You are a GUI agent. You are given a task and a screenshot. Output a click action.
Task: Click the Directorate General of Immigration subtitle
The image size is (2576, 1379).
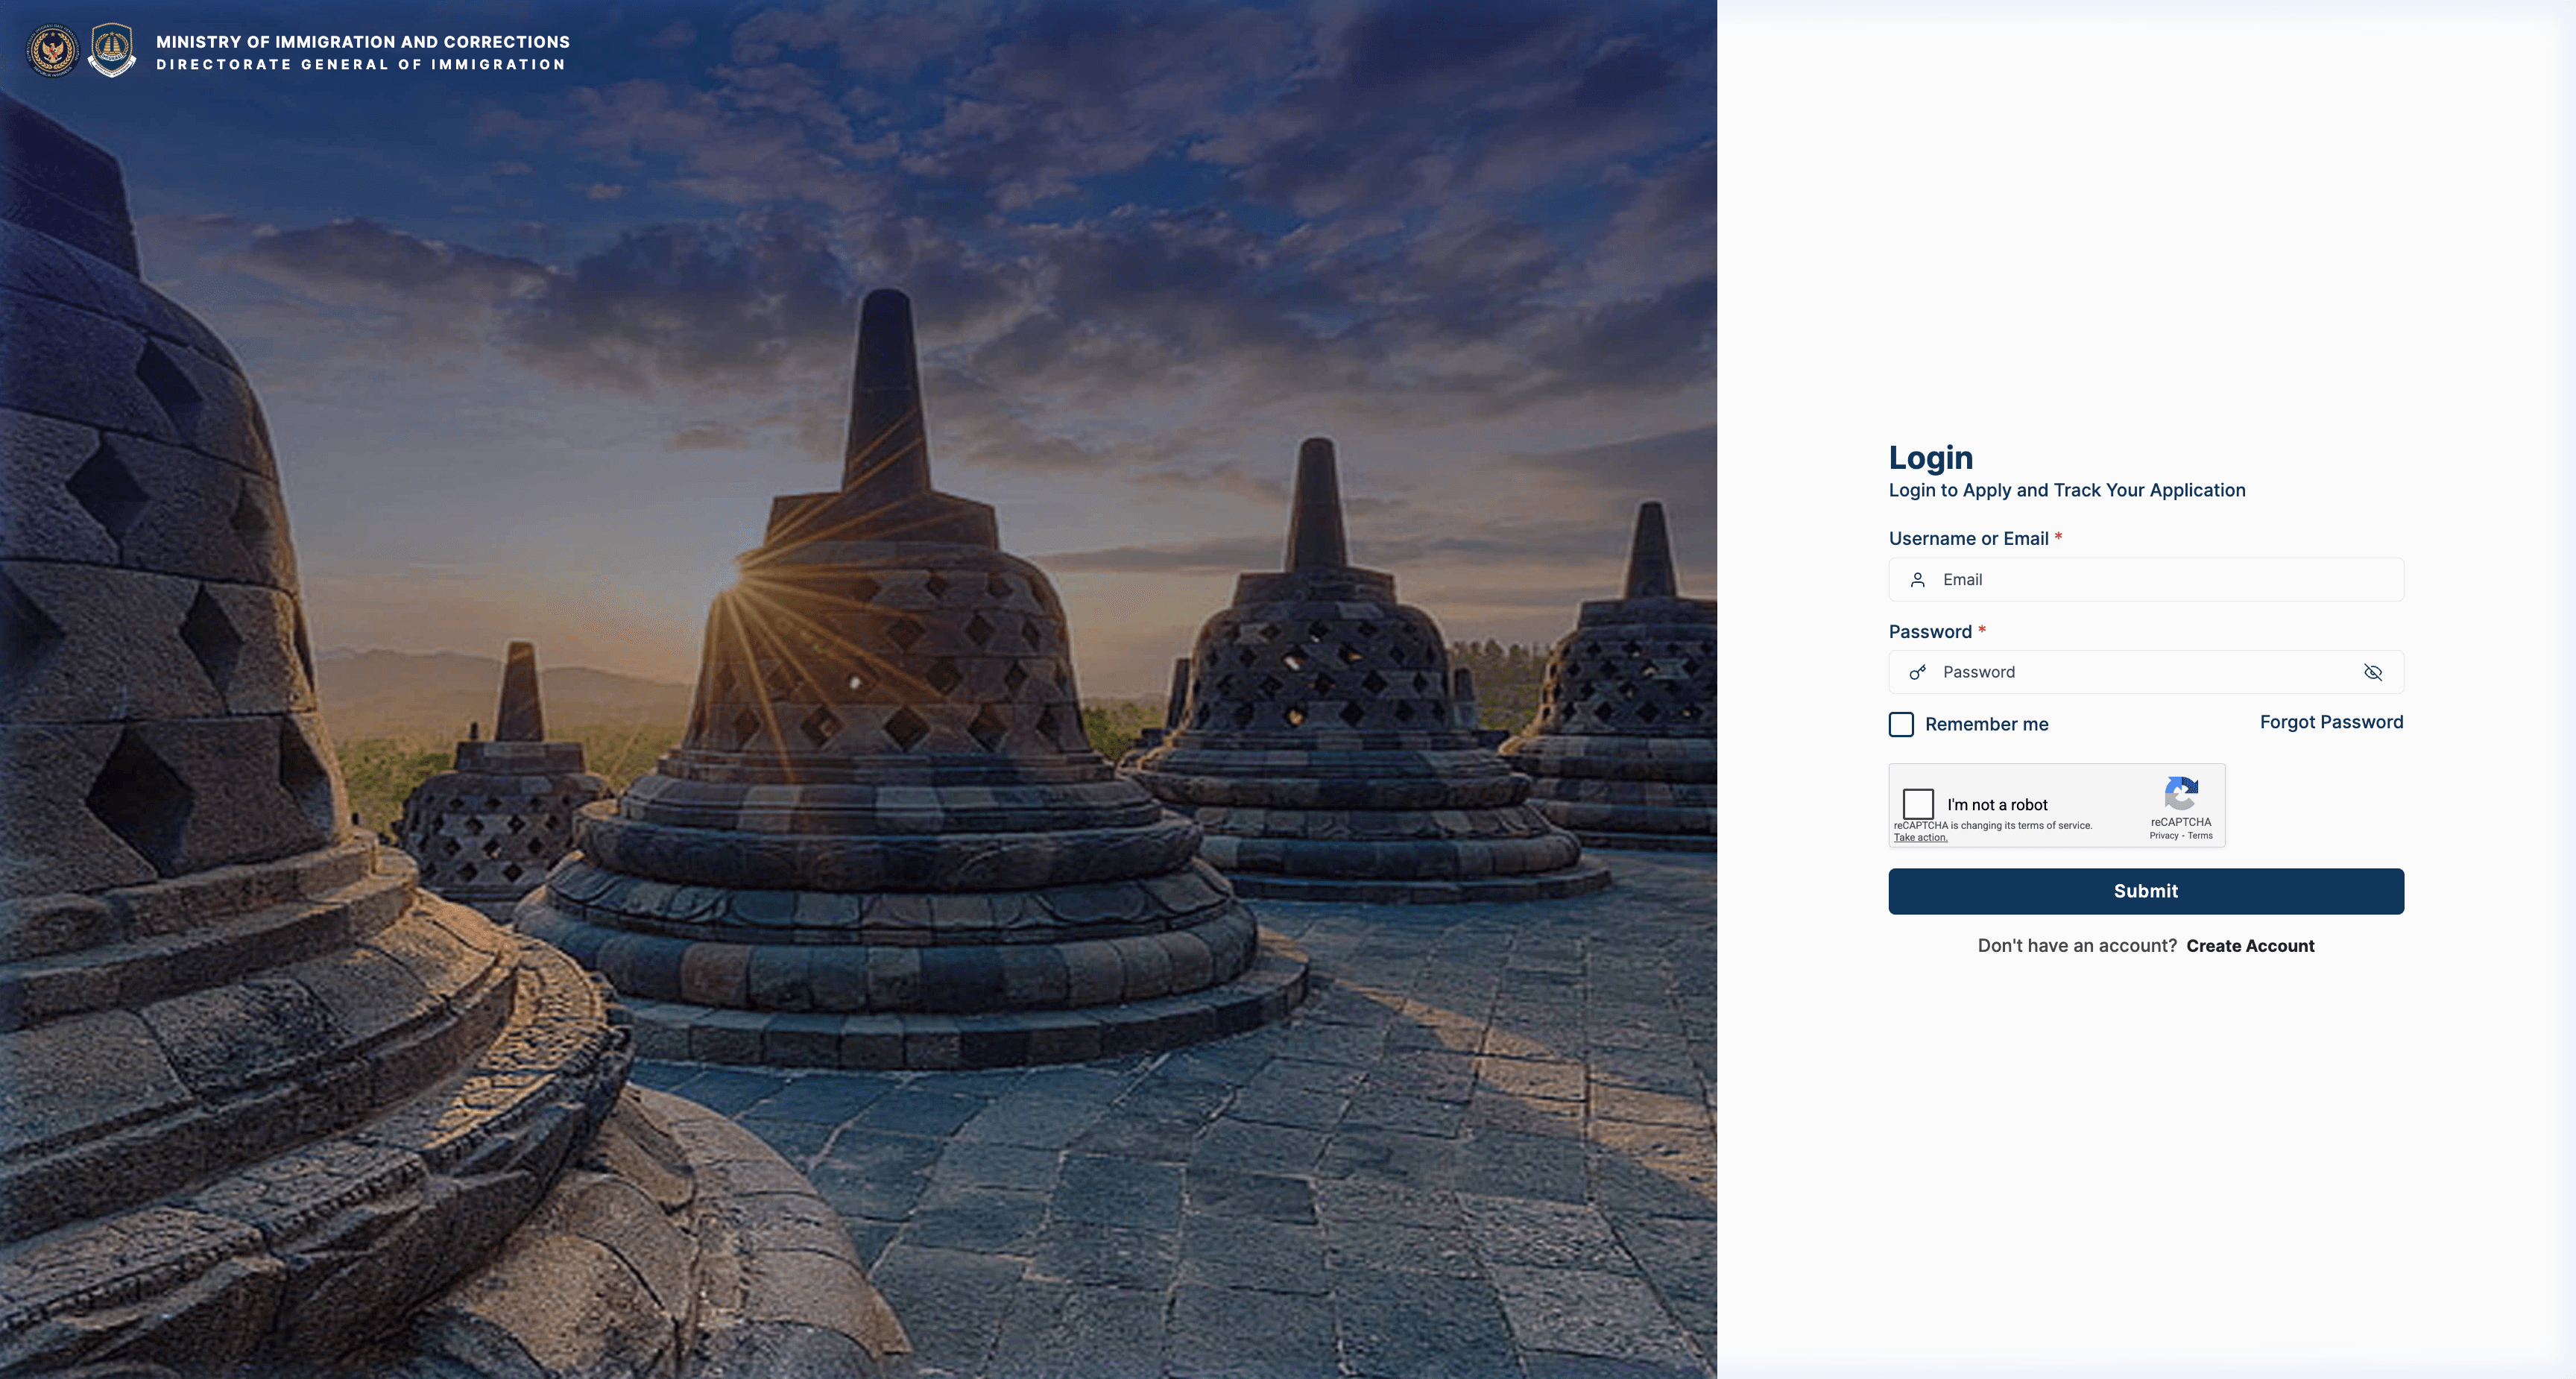(361, 64)
